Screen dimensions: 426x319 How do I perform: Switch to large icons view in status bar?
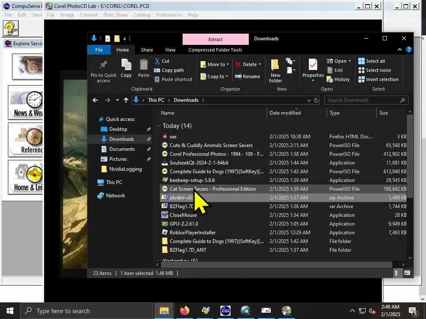[407, 273]
